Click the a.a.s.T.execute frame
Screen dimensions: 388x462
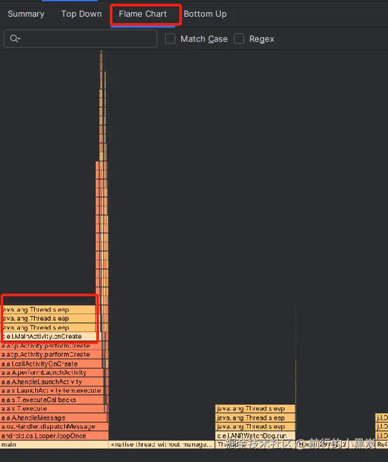coord(52,409)
